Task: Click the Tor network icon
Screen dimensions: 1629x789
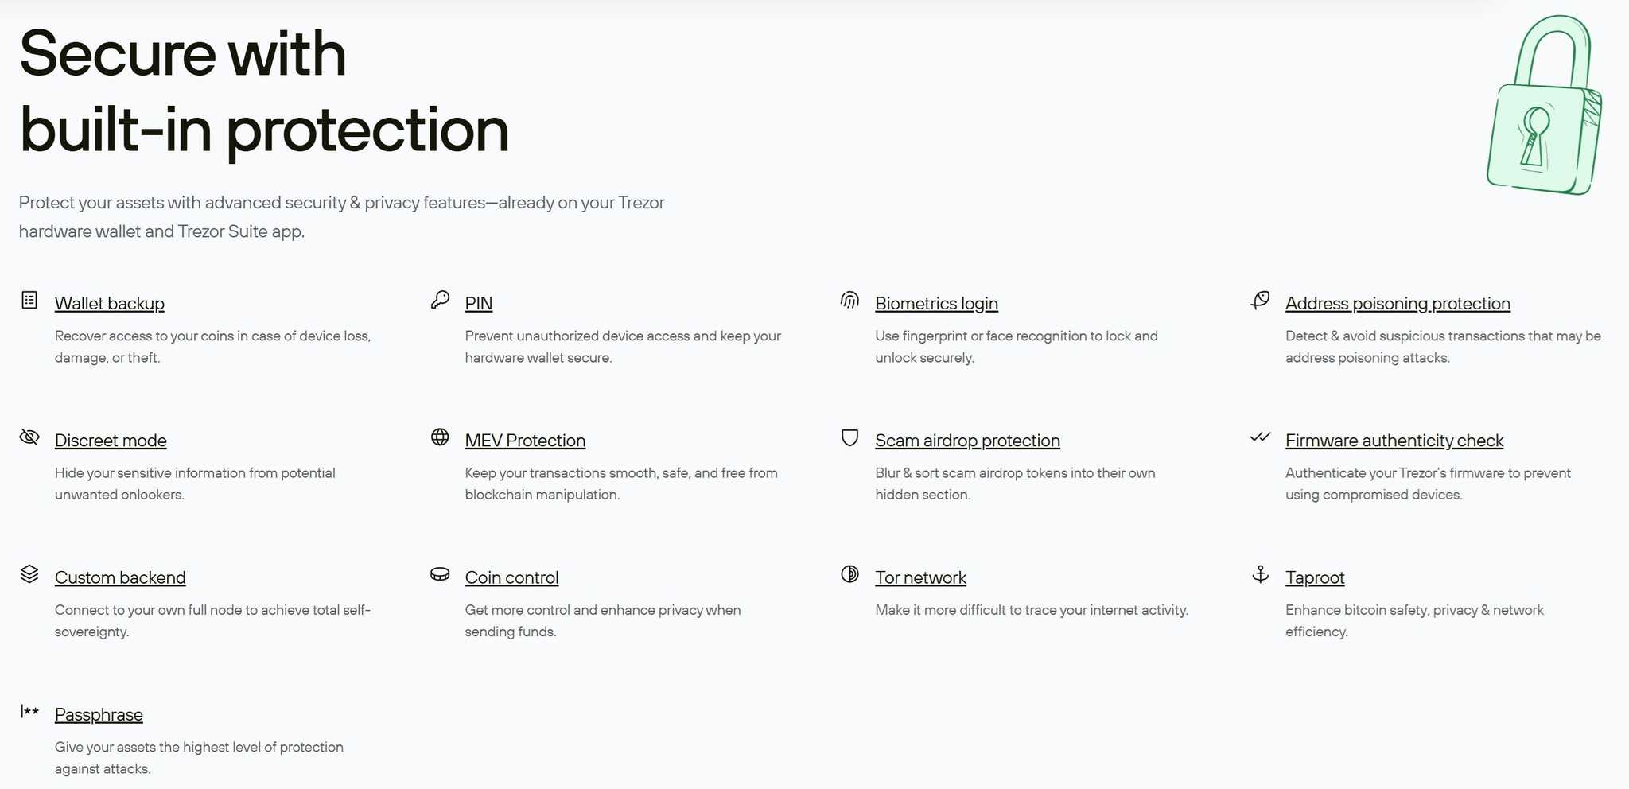Action: [849, 574]
